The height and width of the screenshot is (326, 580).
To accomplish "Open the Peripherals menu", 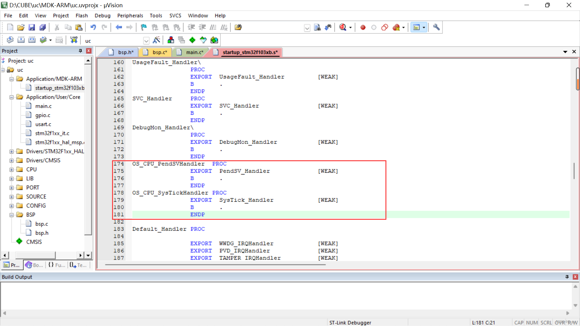I will pos(130,15).
